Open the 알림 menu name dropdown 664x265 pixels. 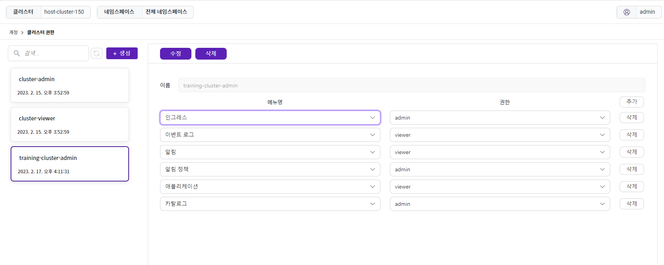click(x=270, y=152)
